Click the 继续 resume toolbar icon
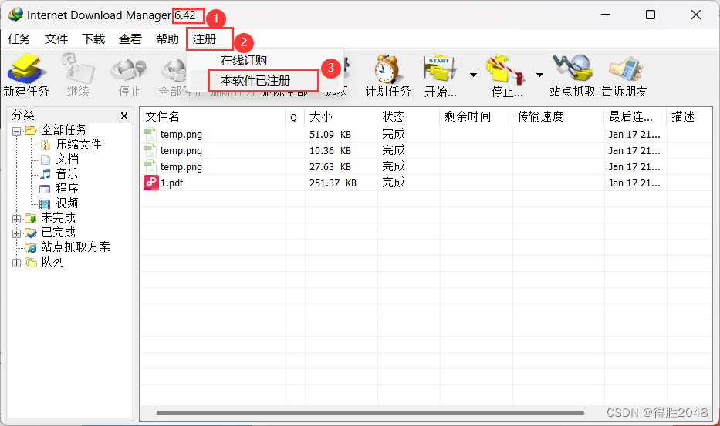Image resolution: width=720 pixels, height=426 pixels. [78, 69]
